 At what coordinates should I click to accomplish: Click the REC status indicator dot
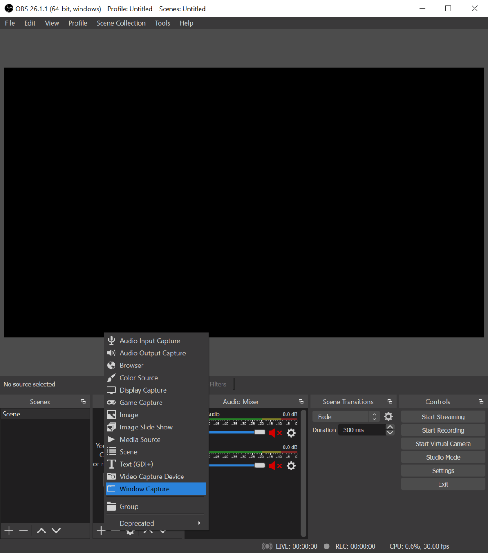[327, 546]
